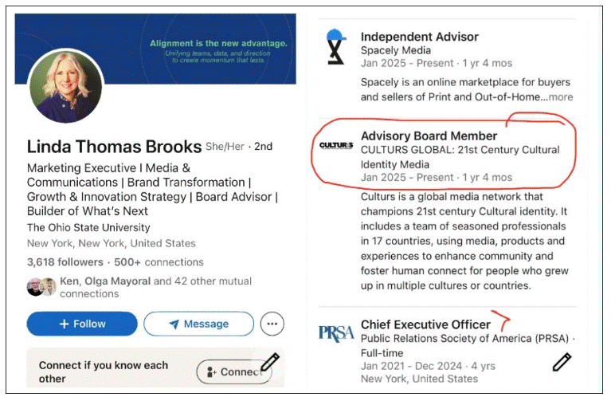Send a Message to Linda

pyautogui.click(x=198, y=324)
